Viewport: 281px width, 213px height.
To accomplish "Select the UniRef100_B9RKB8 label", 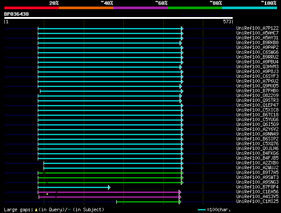I will [x=258, y=42].
